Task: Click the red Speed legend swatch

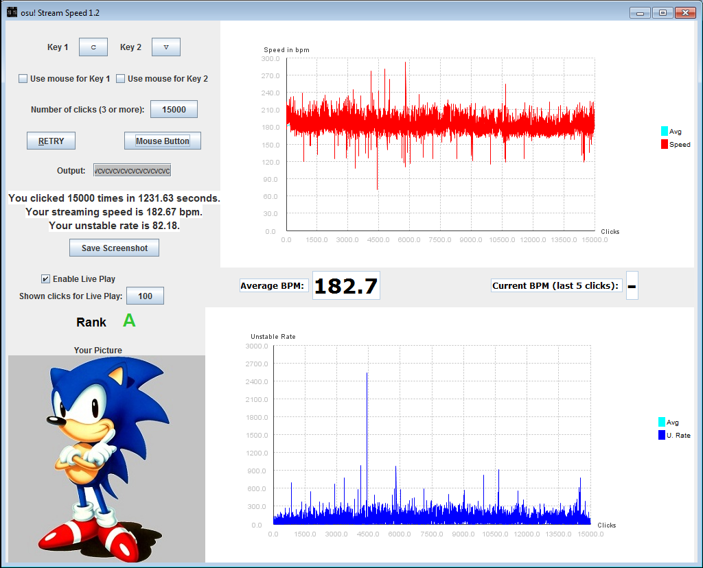Action: point(664,144)
